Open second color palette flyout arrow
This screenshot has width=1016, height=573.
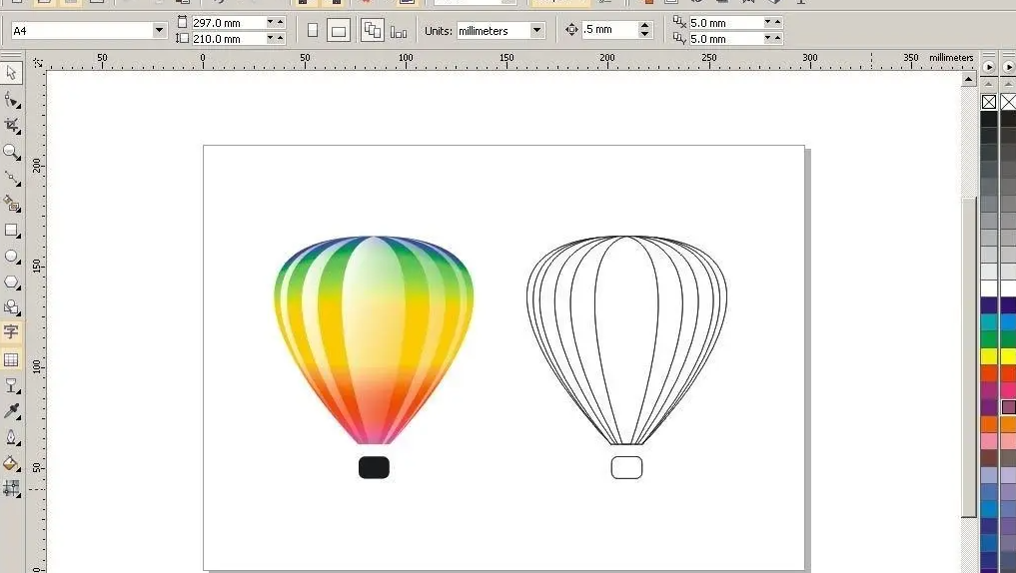click(1008, 67)
